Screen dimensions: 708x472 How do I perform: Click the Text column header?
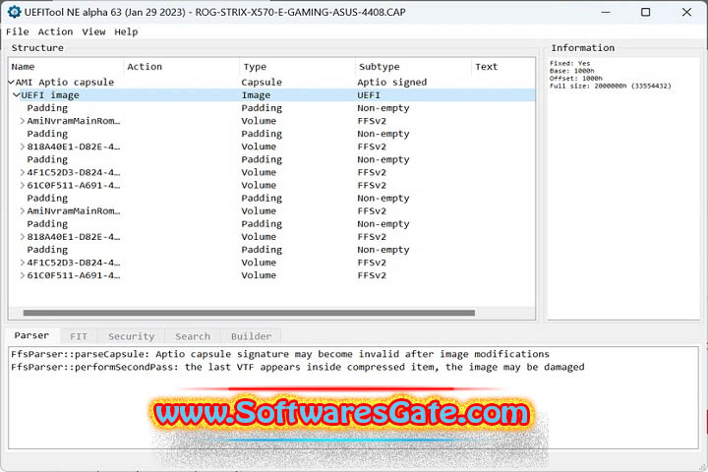(503, 67)
